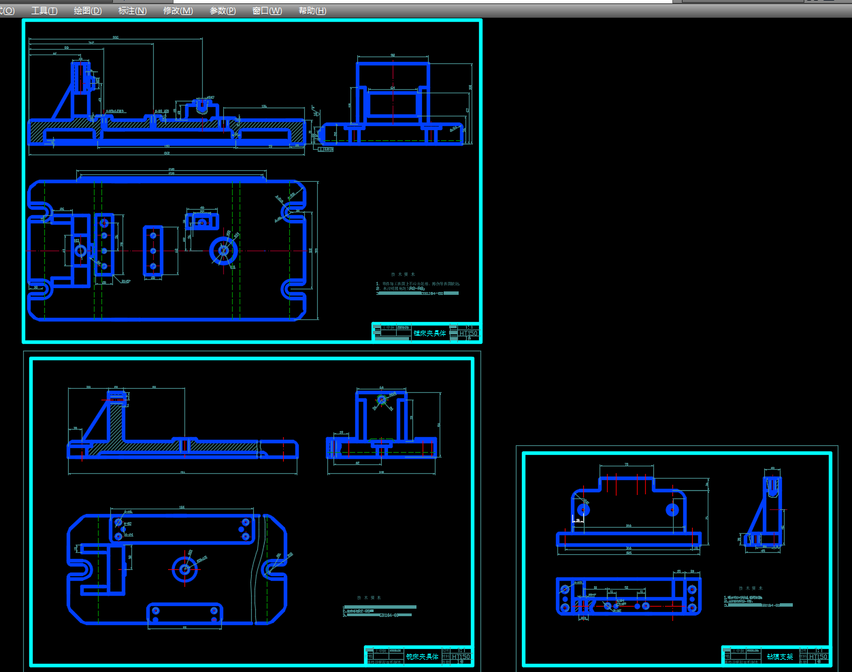Image resolution: width=852 pixels, height=672 pixels.
Task: Pick center circle in 铣床夹具体 plan view
Action: pos(184,569)
